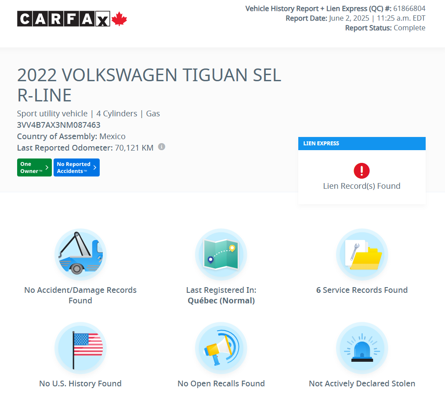Click Report Date June 2, 2025 text
445x396 pixels.
point(355,18)
